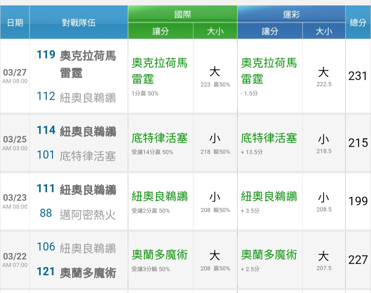Click the '- 1.5分' spread value

(249, 93)
